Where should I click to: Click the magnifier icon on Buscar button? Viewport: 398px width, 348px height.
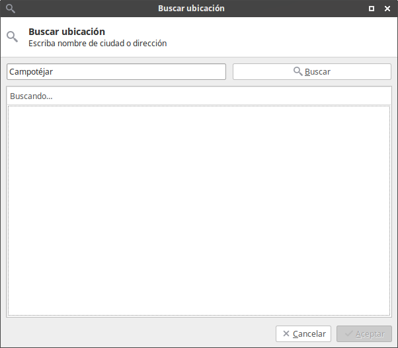(298, 71)
